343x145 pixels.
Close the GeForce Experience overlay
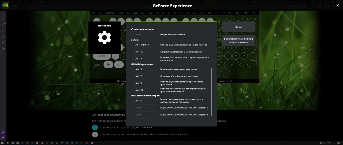(337, 5)
